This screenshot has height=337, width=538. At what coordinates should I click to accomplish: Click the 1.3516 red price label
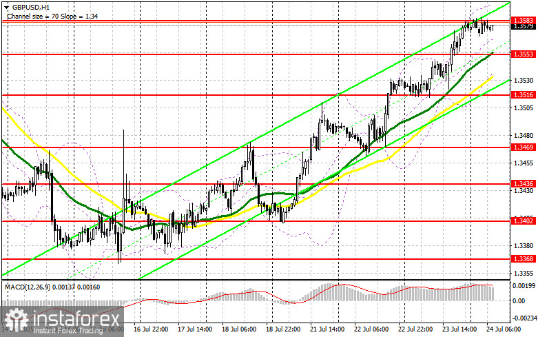coord(524,94)
